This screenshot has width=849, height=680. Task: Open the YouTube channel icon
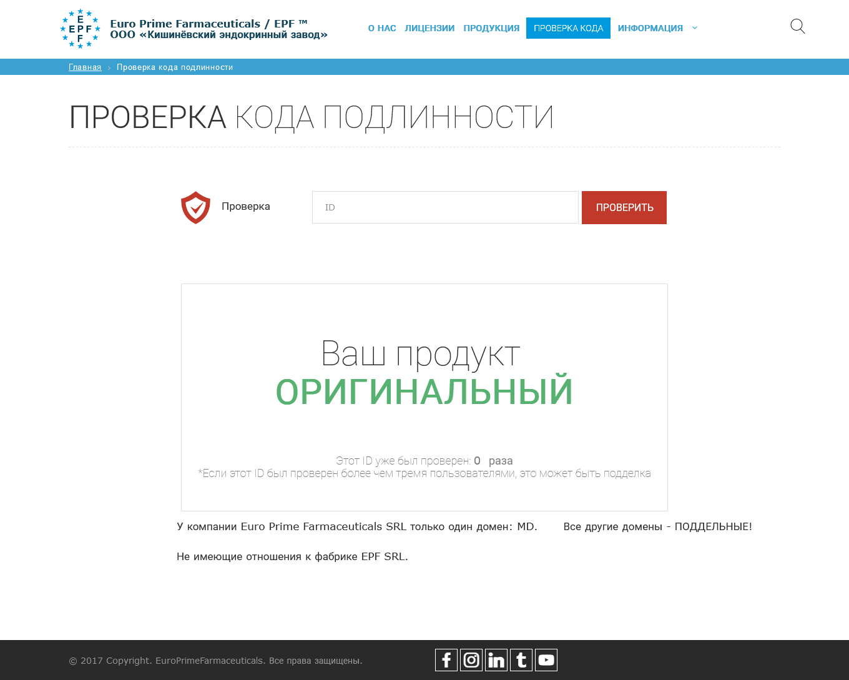pos(546,660)
